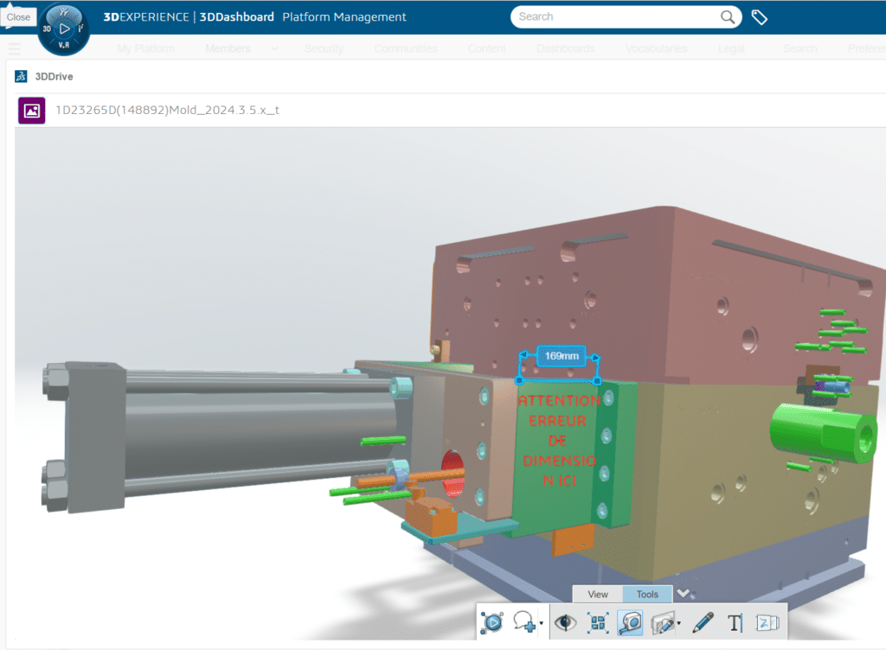Focus the Search input field

point(617,17)
